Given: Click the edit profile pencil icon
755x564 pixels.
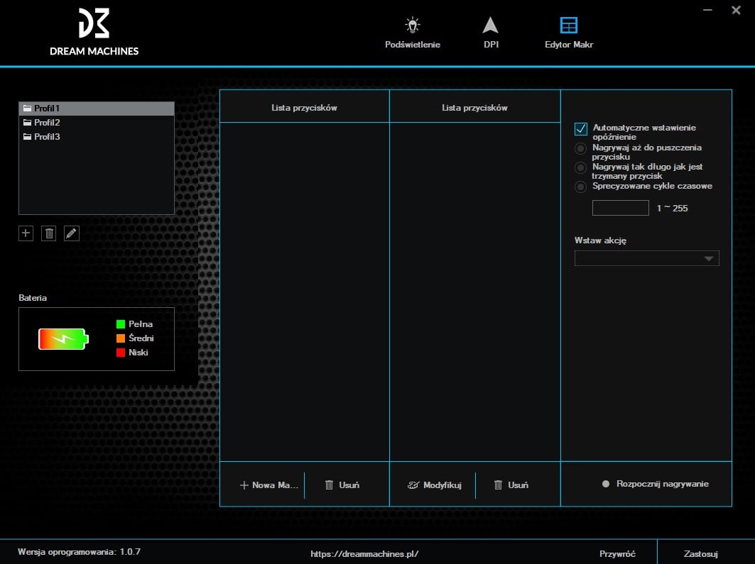Looking at the screenshot, I should [x=71, y=233].
